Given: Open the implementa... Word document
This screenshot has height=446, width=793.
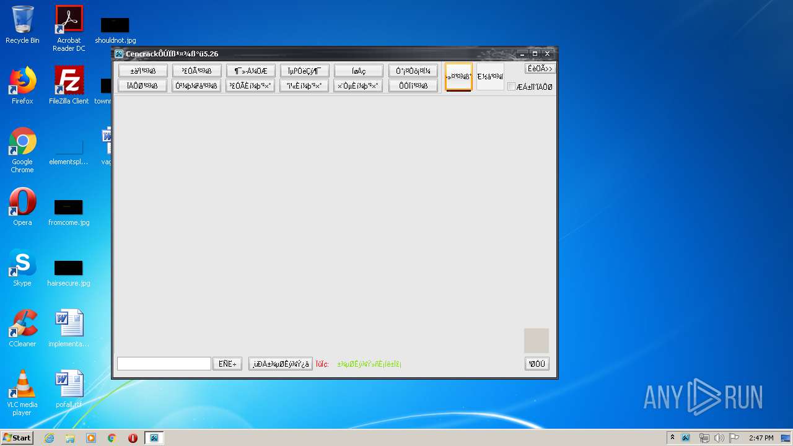Looking at the screenshot, I should pyautogui.click(x=69, y=328).
